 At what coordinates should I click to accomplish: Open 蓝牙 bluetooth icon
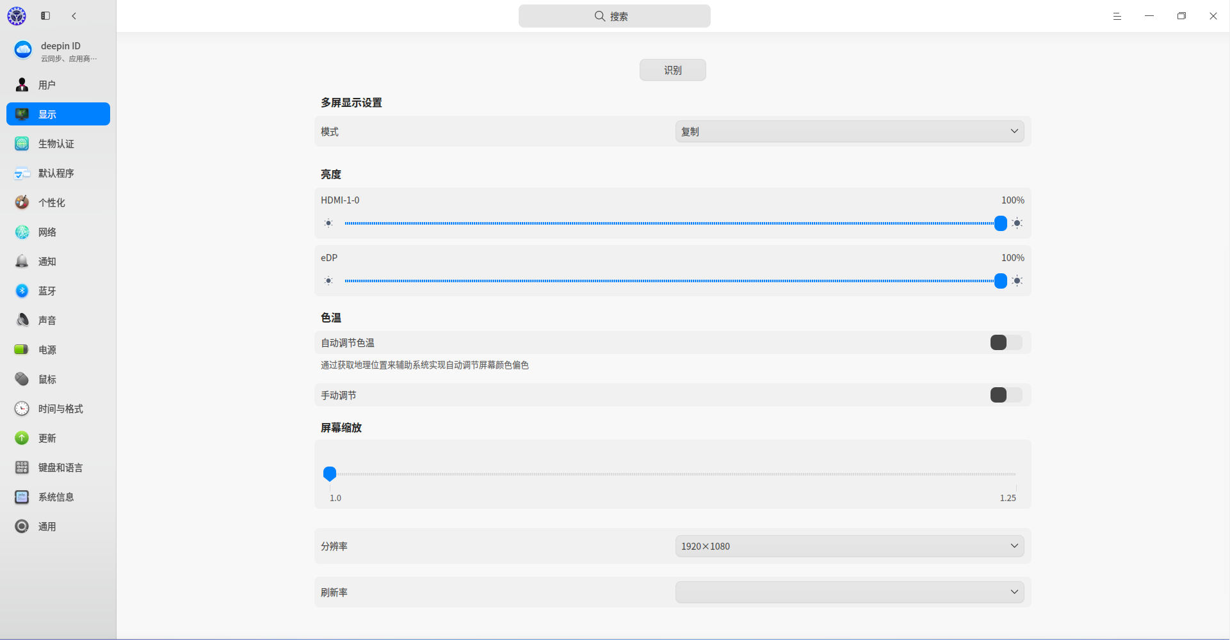(22, 291)
